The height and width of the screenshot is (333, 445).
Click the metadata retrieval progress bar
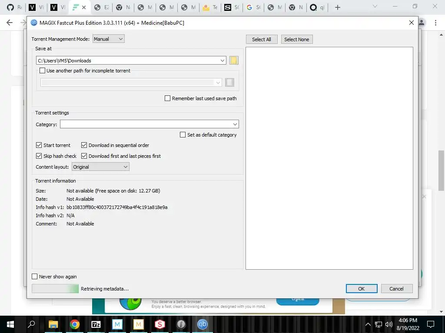(x=55, y=288)
